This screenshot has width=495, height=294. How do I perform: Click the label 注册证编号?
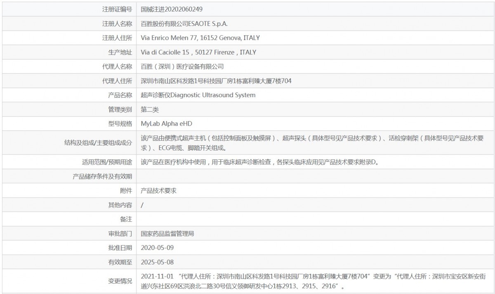point(117,9)
